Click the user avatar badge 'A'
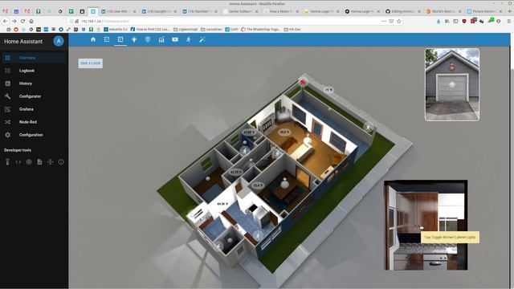 pos(59,41)
